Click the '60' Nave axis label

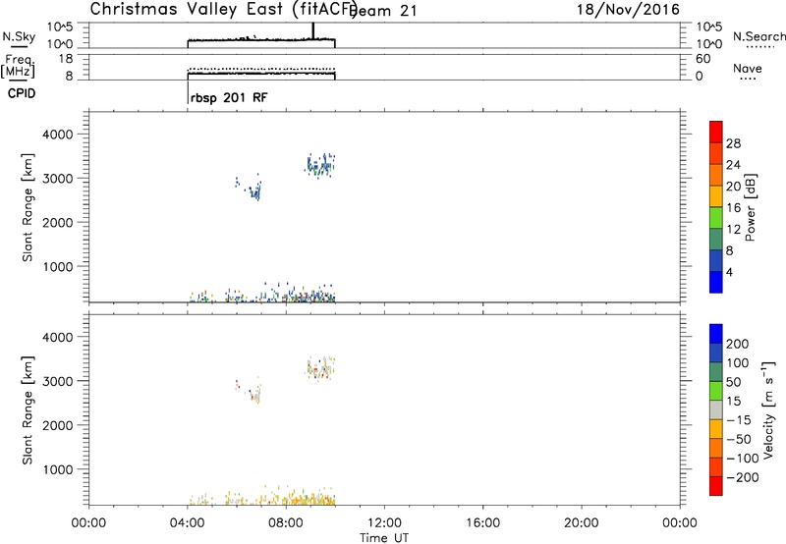point(702,59)
